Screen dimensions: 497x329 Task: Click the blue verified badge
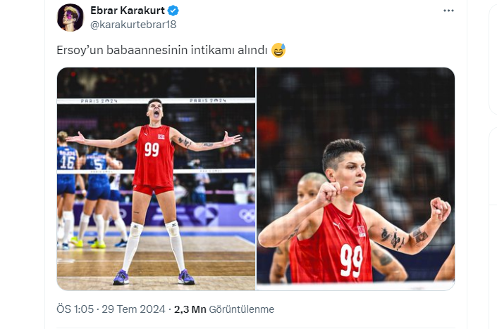[x=173, y=11]
